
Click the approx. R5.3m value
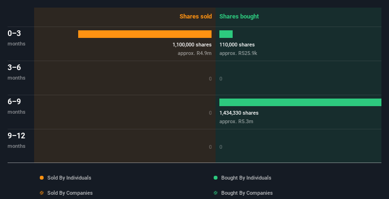236,121
